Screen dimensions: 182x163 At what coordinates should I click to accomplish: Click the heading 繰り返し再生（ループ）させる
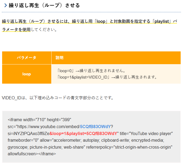coord(44,5)
